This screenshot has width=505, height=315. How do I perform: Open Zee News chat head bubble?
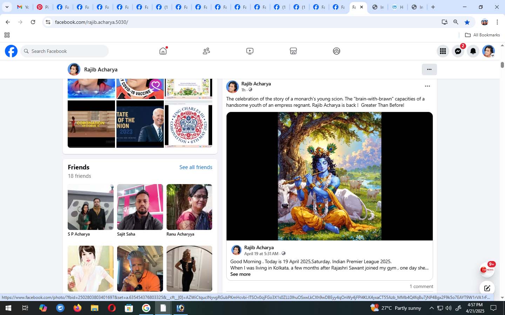pyautogui.click(x=487, y=270)
